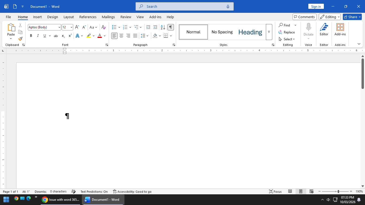The height and width of the screenshot is (205, 365).
Task: Toggle Underline formatting
Action: [x=45, y=36]
